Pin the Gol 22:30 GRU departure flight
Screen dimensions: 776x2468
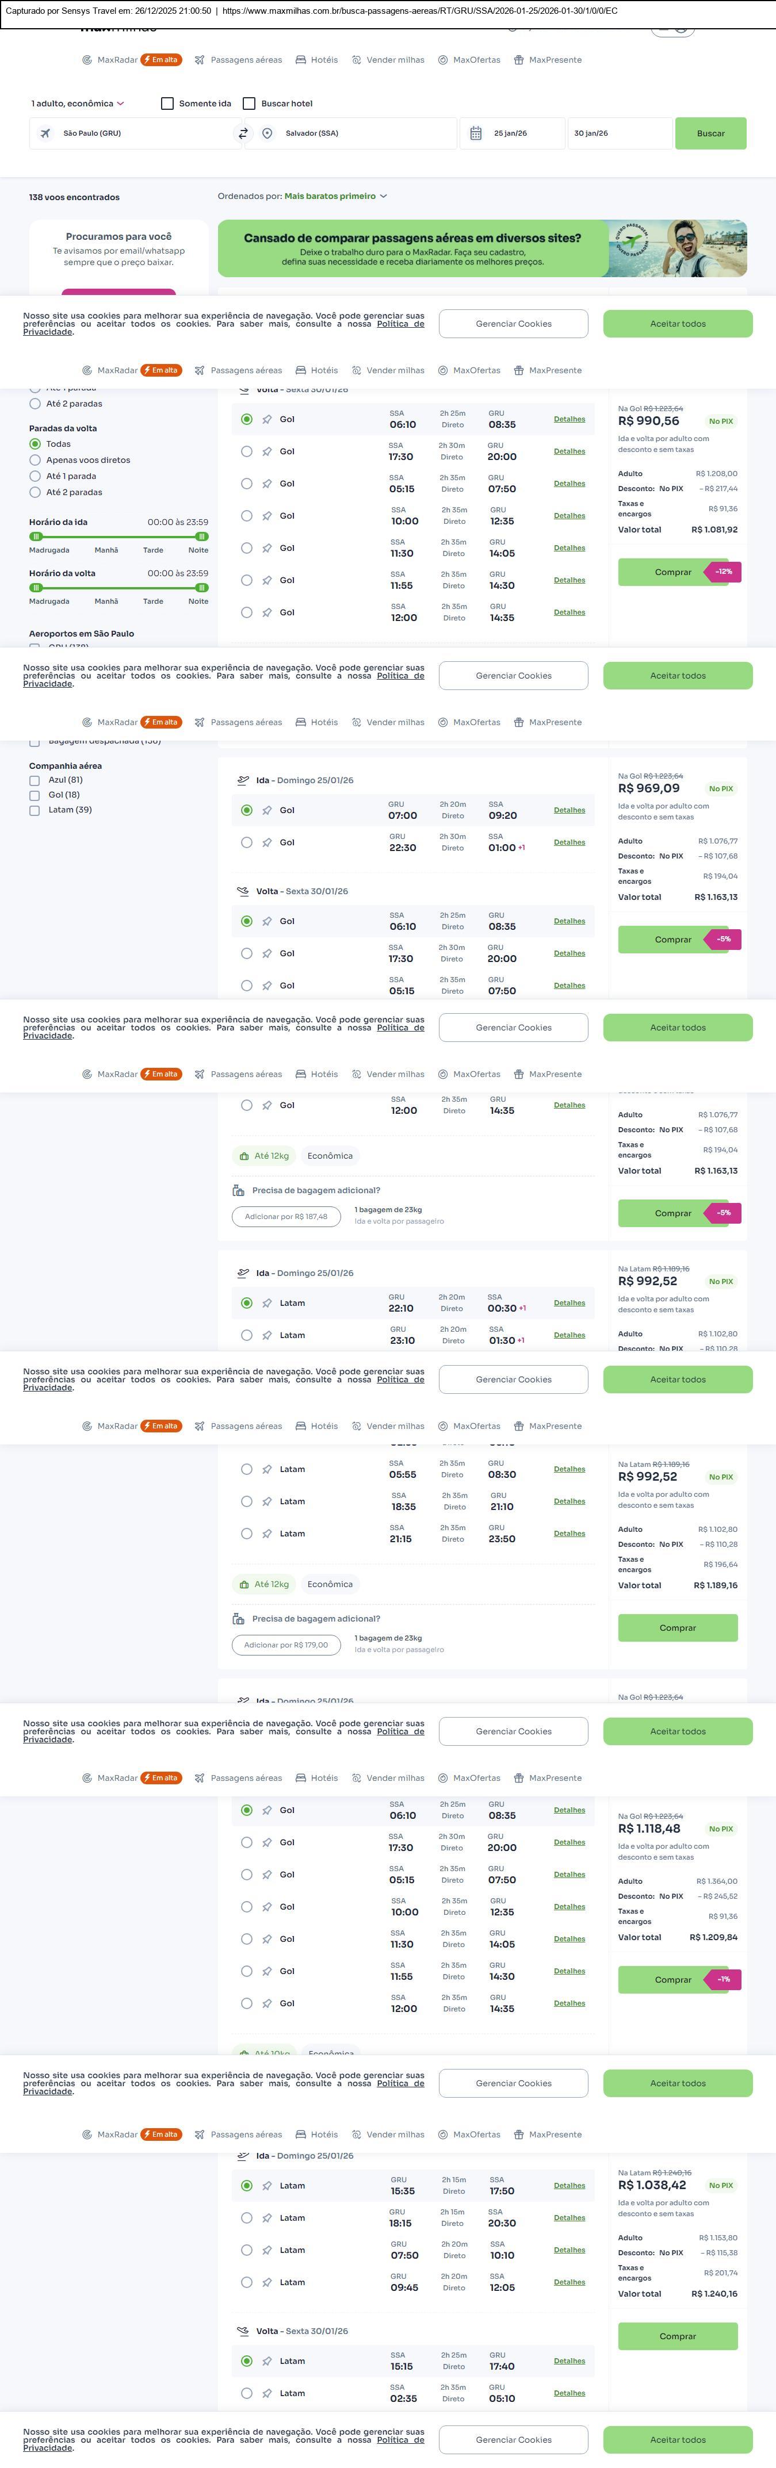point(267,843)
